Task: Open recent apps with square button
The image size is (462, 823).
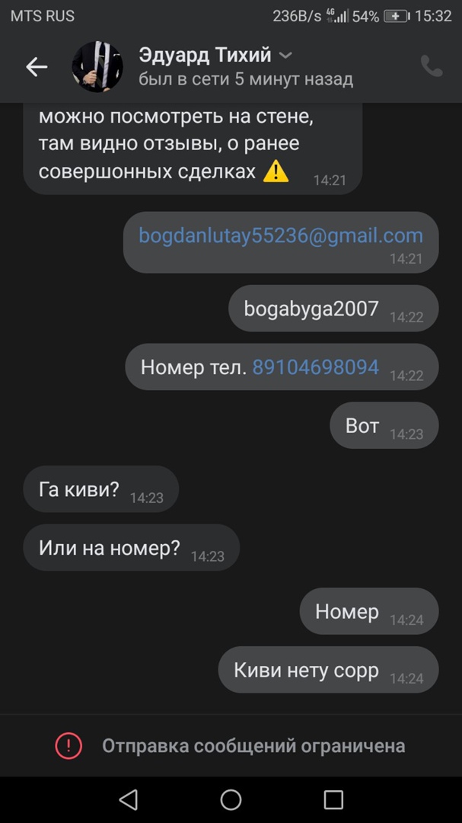Action: [x=333, y=800]
